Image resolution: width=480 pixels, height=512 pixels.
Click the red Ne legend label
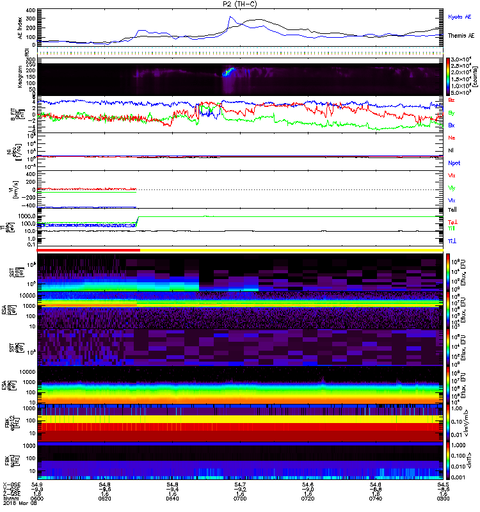click(452, 138)
